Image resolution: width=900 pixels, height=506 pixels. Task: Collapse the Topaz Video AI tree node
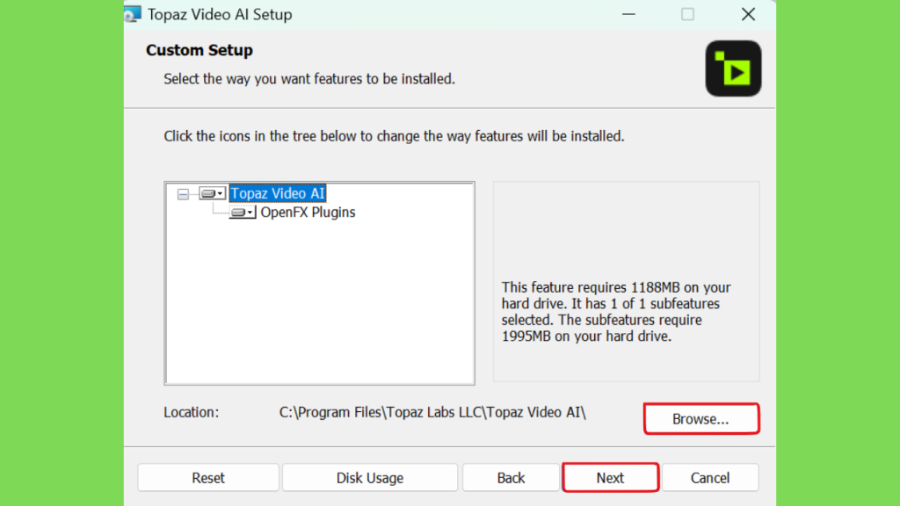(183, 194)
